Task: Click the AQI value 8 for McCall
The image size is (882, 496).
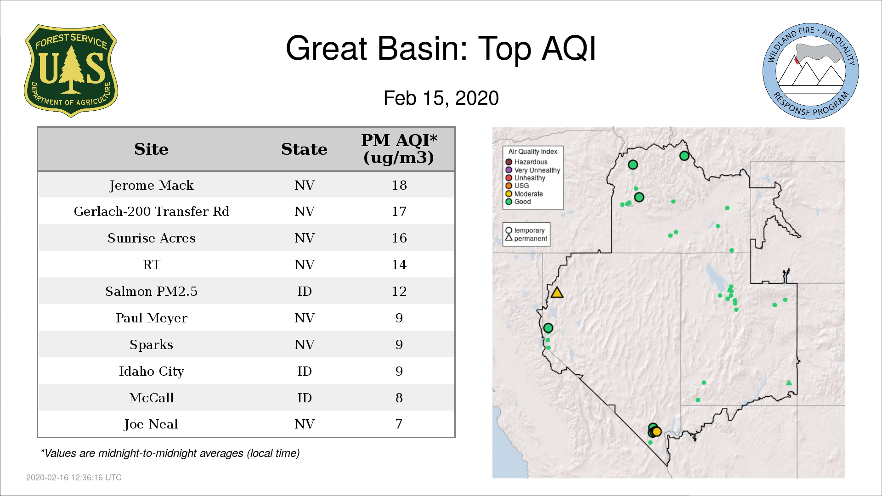Action: point(399,398)
